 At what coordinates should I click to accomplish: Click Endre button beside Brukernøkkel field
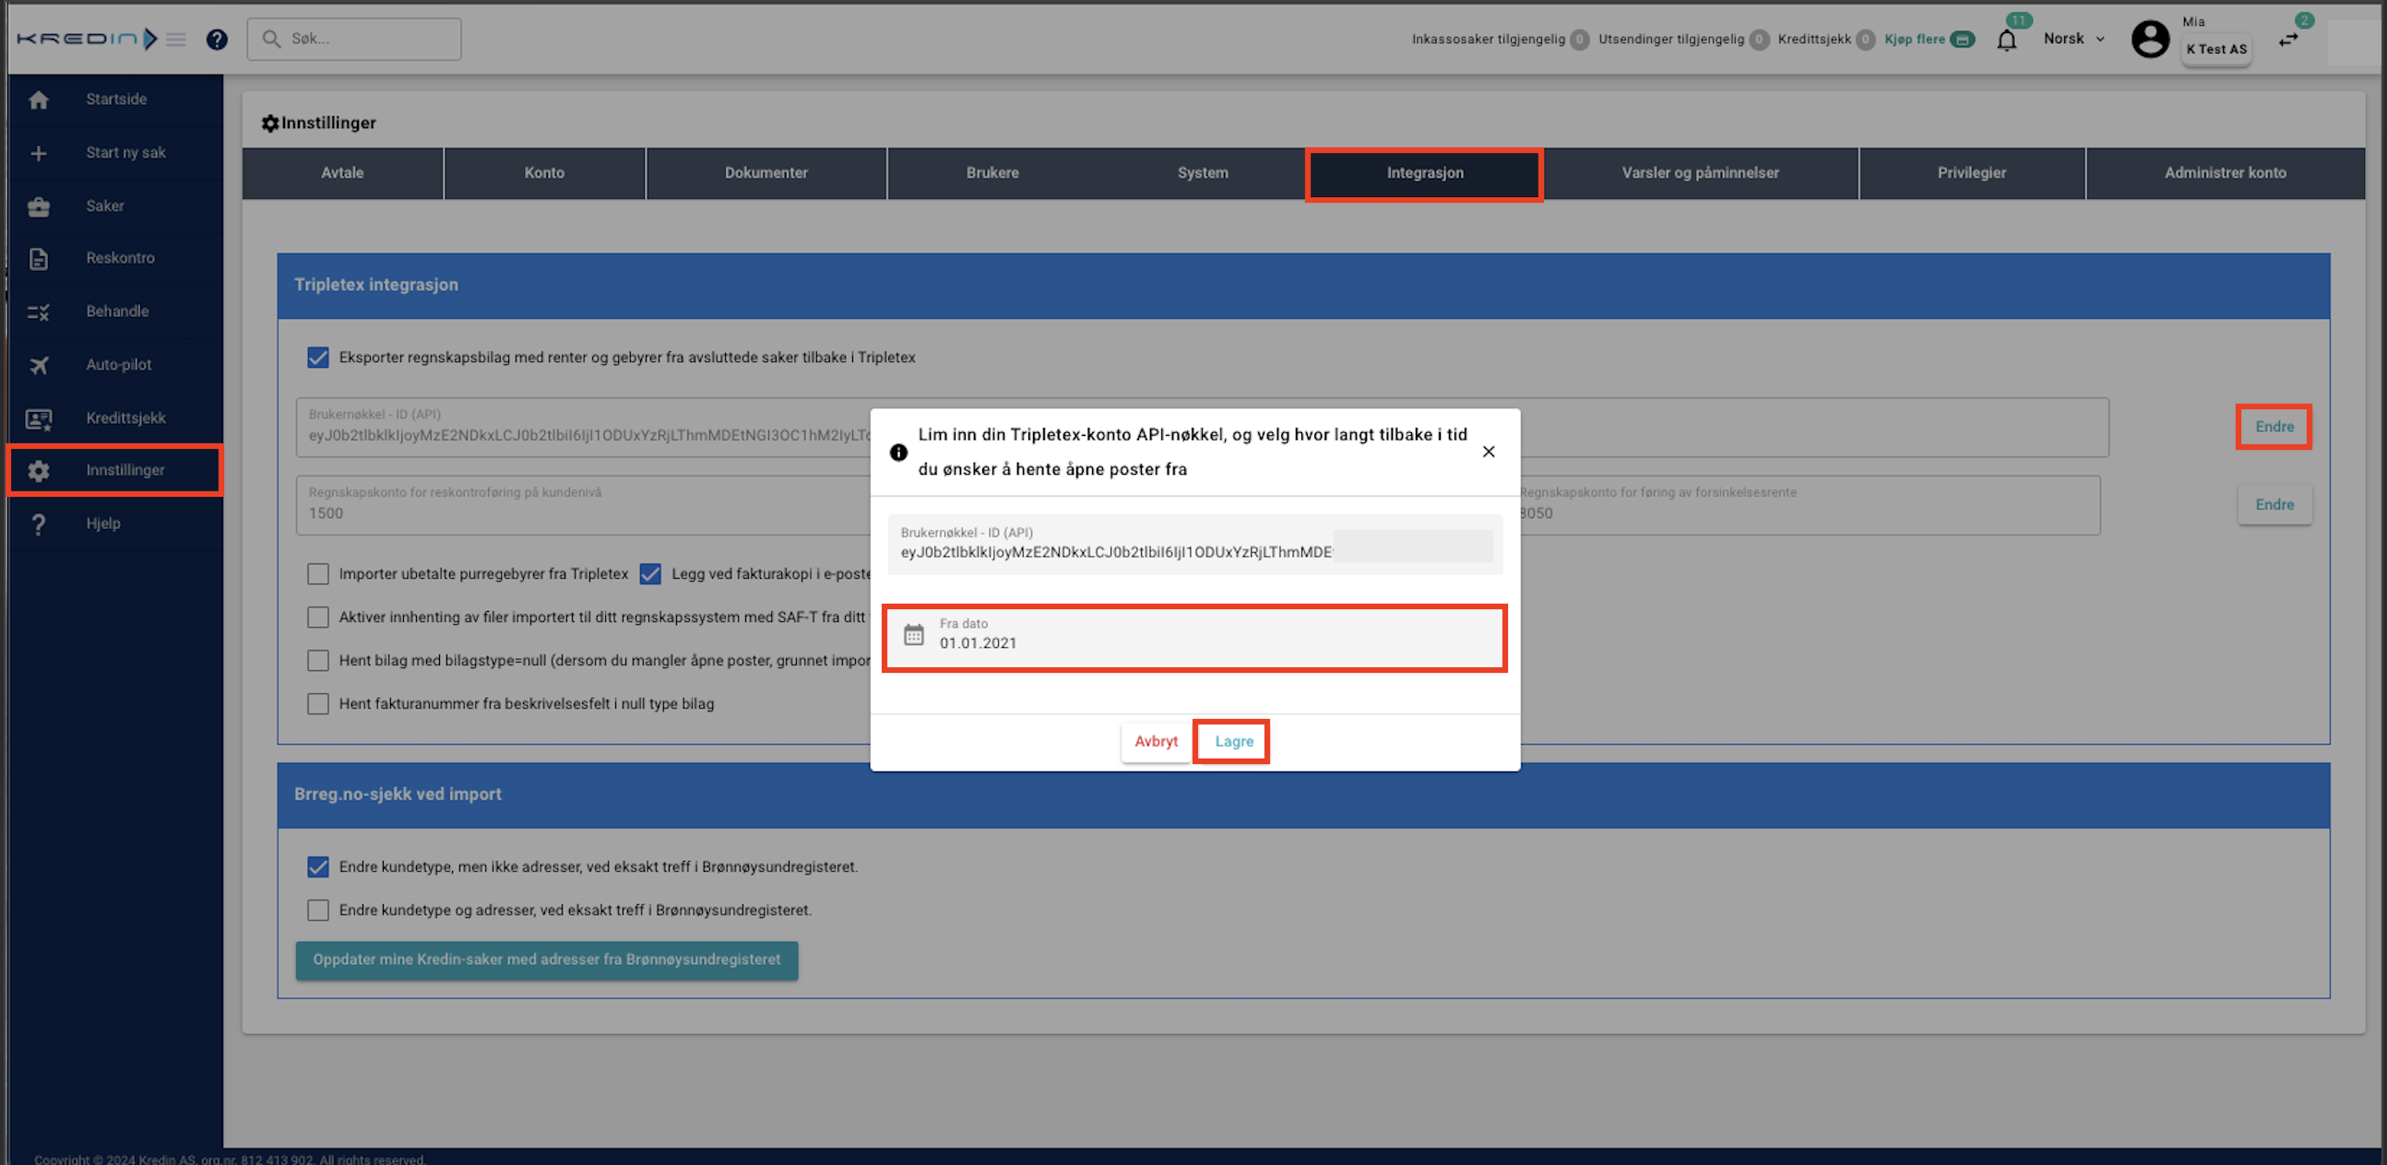click(2274, 427)
